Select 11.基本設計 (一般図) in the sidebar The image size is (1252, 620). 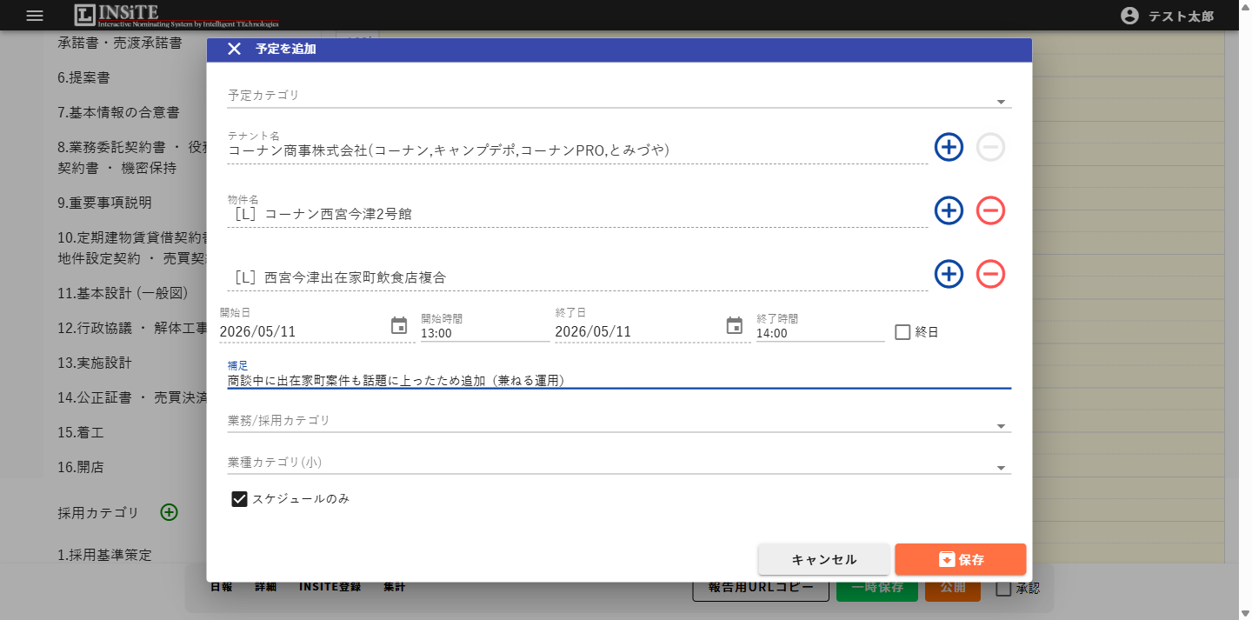coord(123,293)
